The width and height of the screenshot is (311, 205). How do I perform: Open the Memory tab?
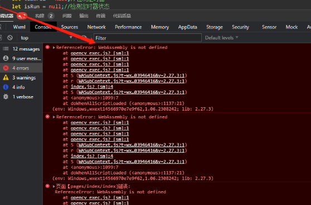tap(160, 27)
